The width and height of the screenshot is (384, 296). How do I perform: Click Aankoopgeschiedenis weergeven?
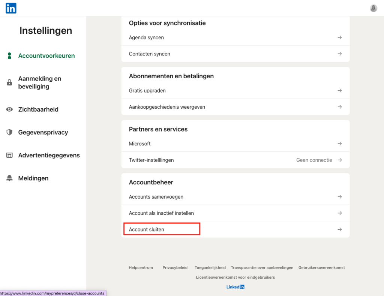click(x=167, y=107)
